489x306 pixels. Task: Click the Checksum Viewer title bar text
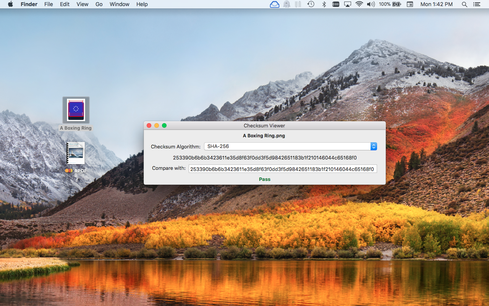pos(264,125)
